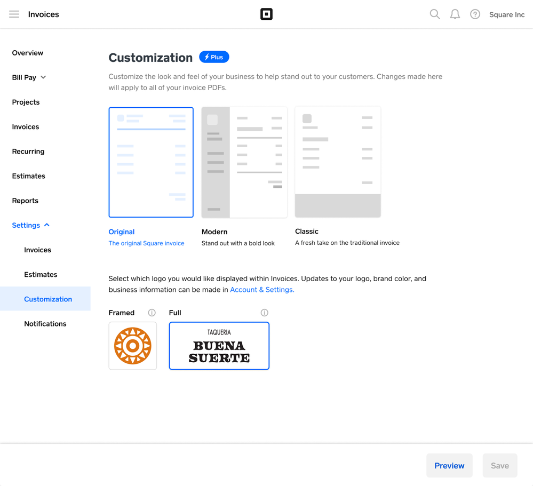533x486 pixels.
Task: Select the Original invoice template
Action: click(x=151, y=162)
